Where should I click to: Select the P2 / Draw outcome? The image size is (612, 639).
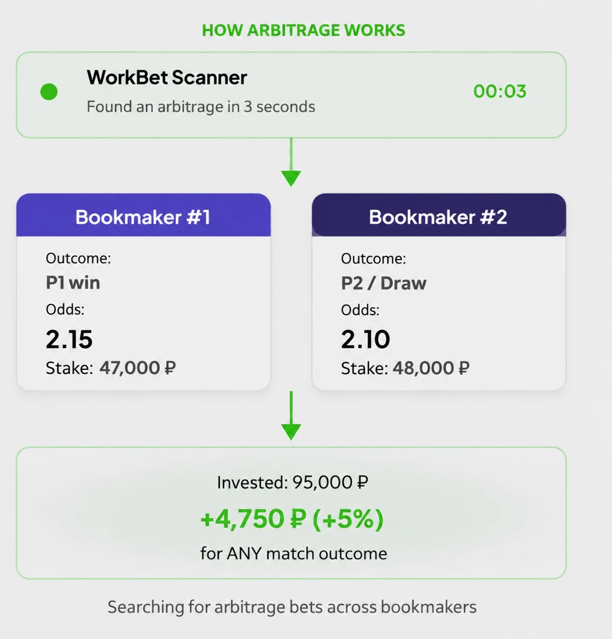point(383,283)
